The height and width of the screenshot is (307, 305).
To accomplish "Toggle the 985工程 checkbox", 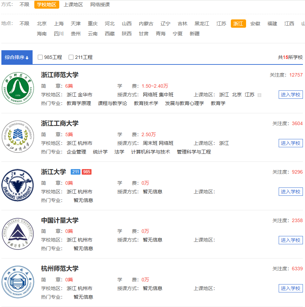I will 40,57.
